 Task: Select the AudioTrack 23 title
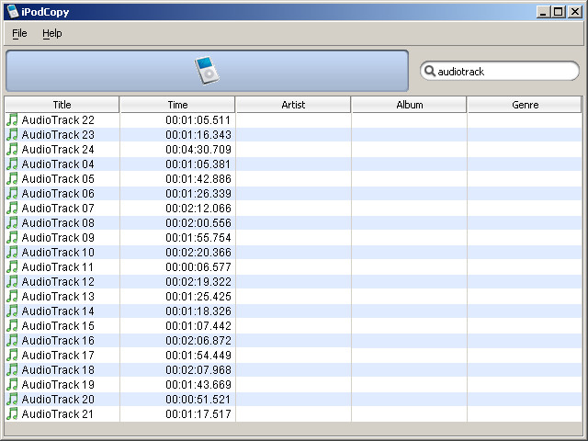point(58,135)
